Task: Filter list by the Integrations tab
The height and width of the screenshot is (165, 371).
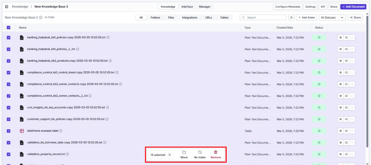Action: pyautogui.click(x=190, y=18)
